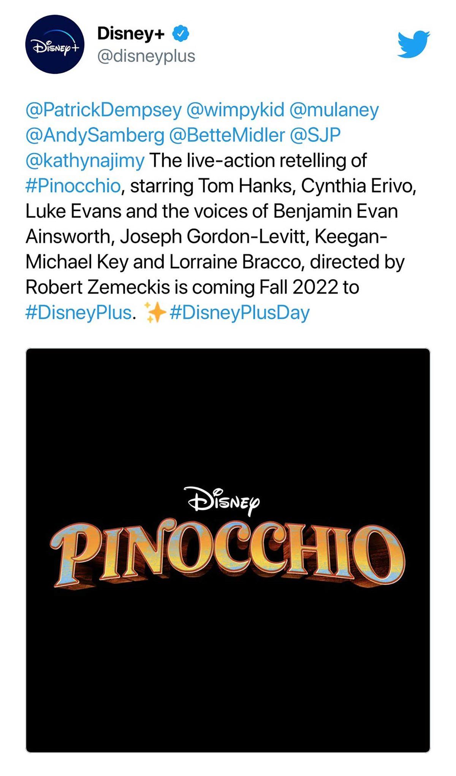
Task: Open the @disneyplus handle
Action: (x=146, y=56)
